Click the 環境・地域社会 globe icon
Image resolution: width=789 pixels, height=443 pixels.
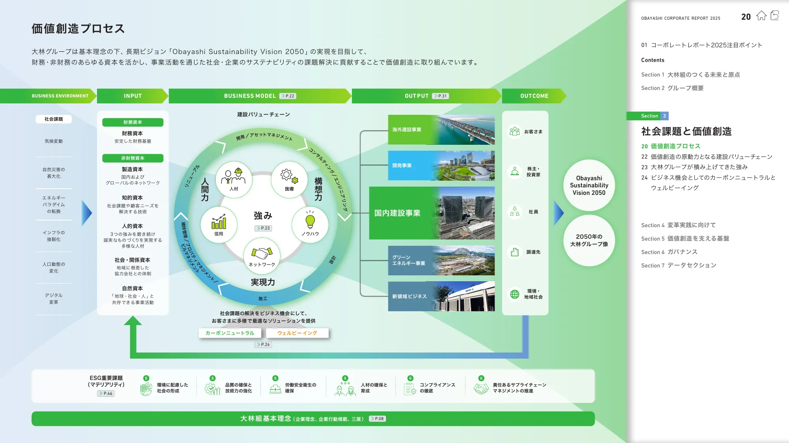[x=514, y=294]
